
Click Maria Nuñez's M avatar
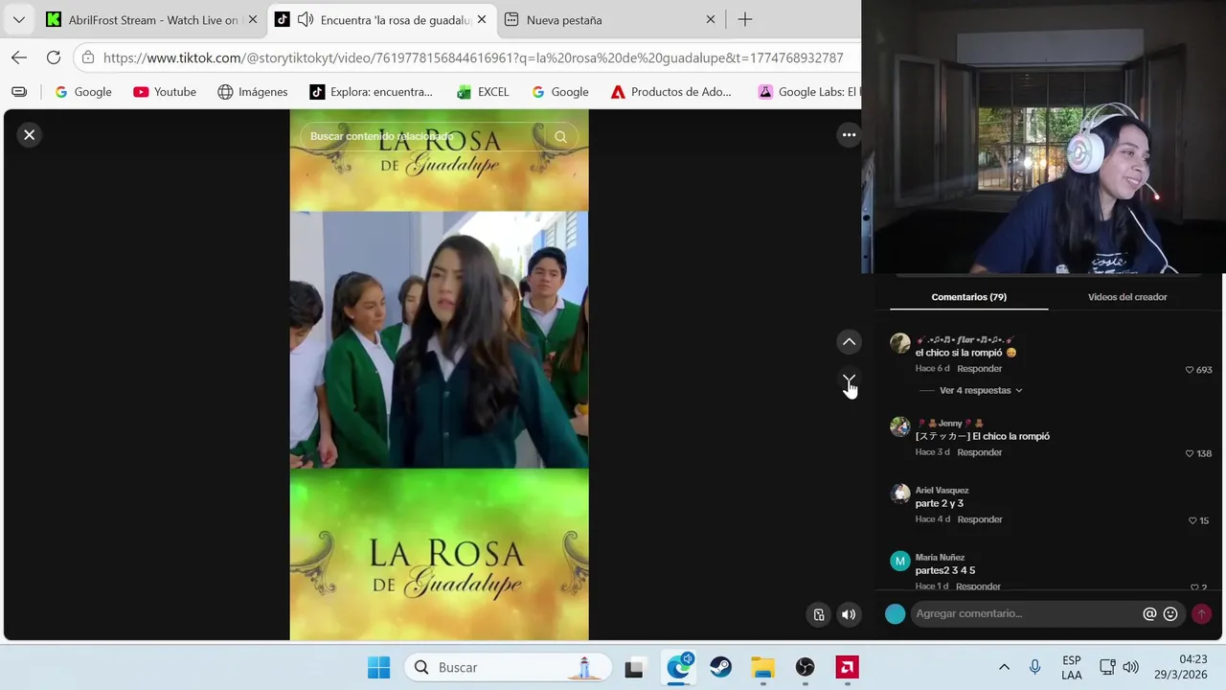coord(899,561)
